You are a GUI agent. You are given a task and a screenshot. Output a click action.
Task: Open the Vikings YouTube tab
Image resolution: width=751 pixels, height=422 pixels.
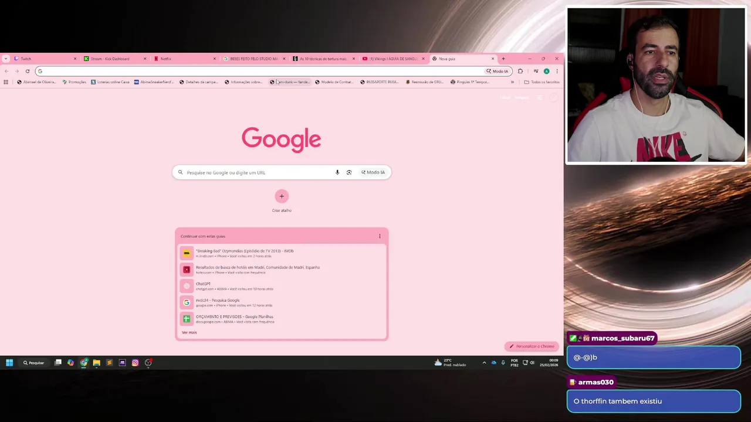tap(393, 59)
